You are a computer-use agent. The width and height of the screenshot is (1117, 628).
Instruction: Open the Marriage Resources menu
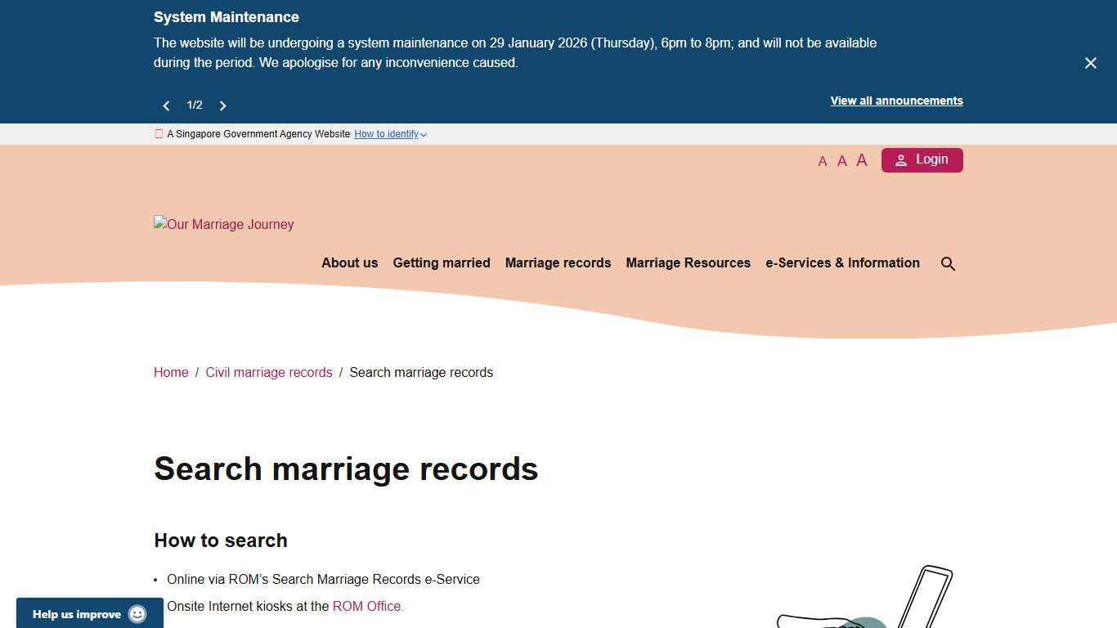(688, 262)
